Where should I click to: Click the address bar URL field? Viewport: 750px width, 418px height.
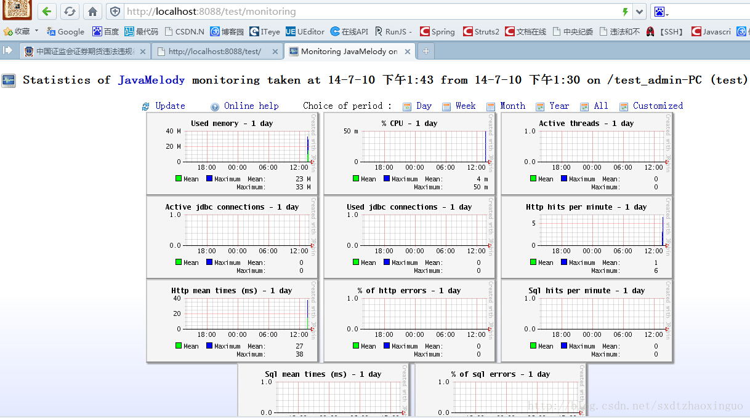coord(371,12)
